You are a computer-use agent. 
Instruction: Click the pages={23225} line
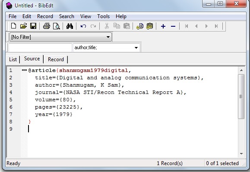(x=59, y=107)
